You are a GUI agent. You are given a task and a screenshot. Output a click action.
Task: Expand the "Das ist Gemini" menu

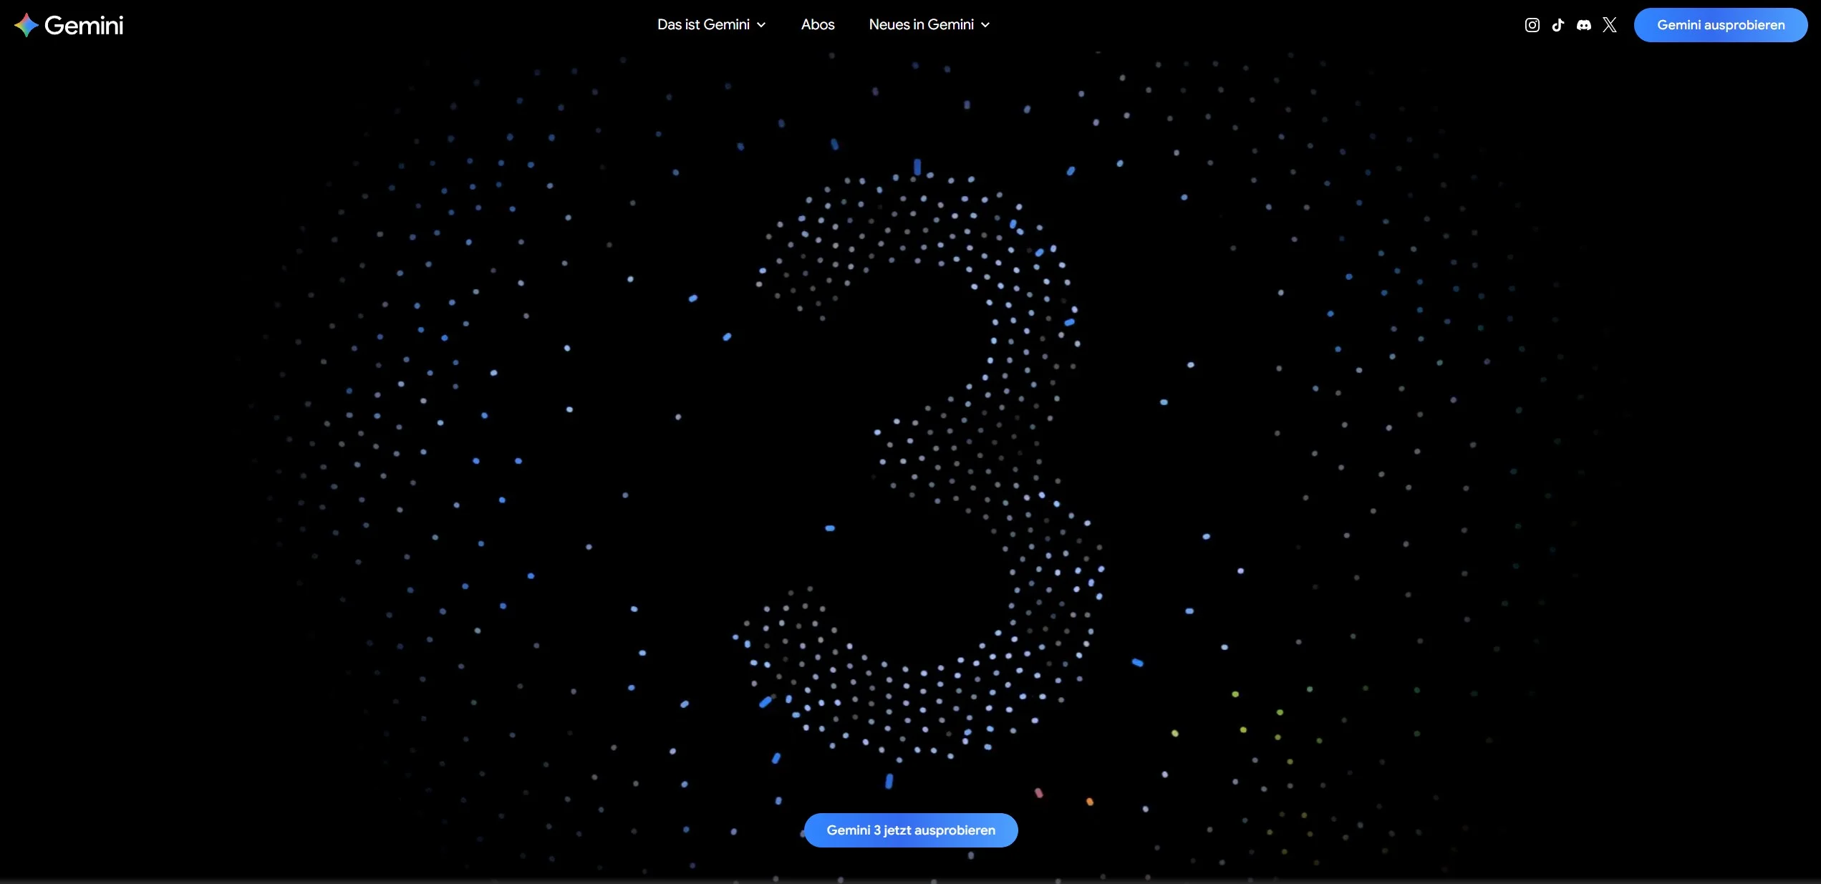[712, 25]
